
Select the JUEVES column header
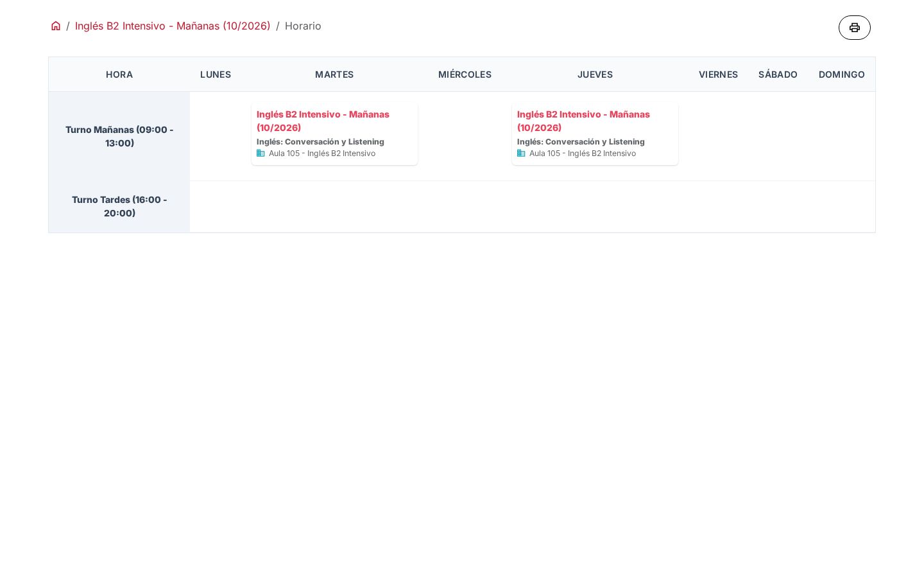pyautogui.click(x=595, y=74)
